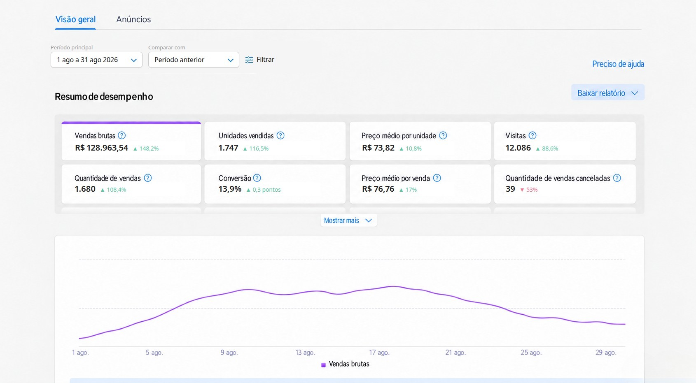Select the Visitas metric card
This screenshot has height=383, width=696.
pos(565,141)
